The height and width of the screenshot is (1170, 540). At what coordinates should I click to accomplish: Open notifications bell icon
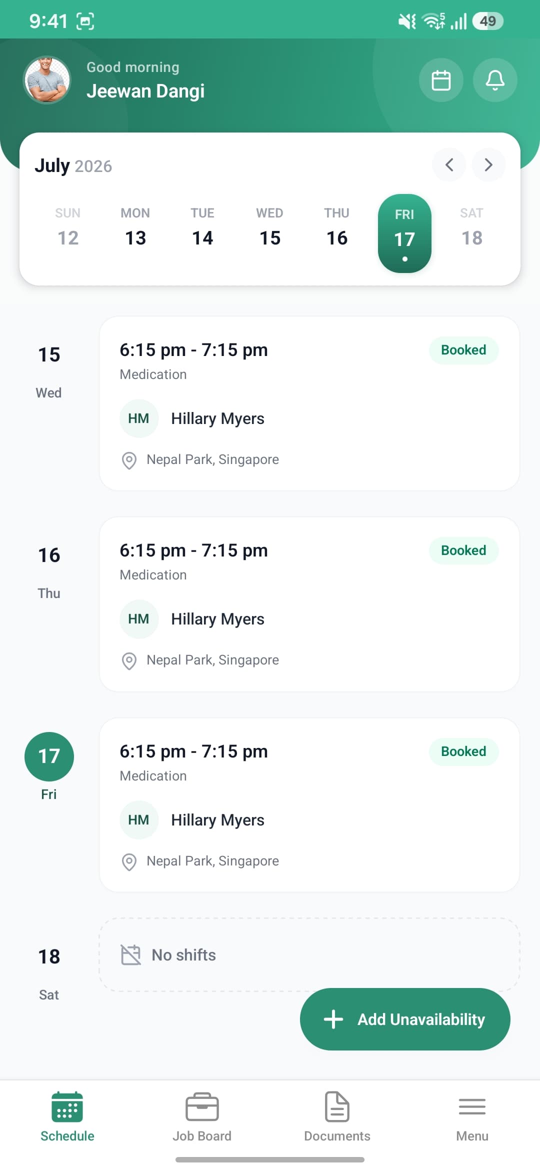tap(495, 80)
